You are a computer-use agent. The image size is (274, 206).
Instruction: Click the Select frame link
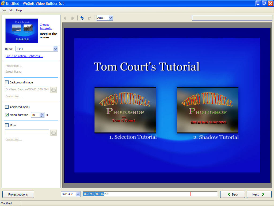pos(13,72)
